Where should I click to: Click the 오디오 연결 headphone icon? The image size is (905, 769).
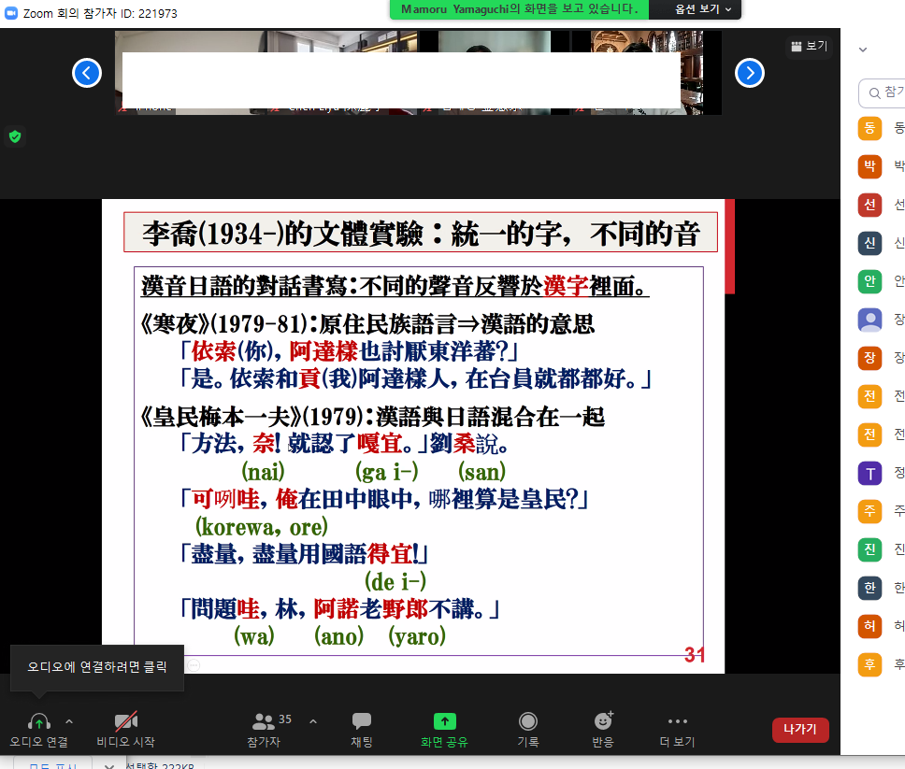point(38,721)
